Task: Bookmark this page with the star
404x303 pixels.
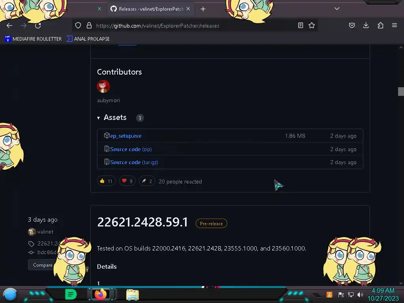Action: tap(312, 25)
